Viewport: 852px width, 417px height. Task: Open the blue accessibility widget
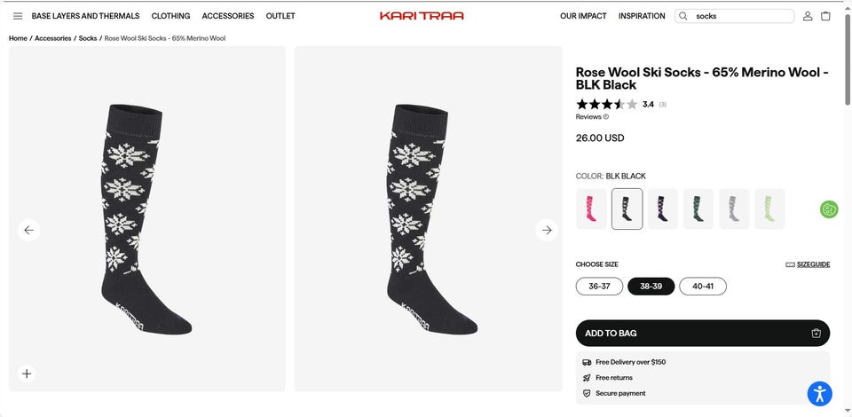(819, 393)
